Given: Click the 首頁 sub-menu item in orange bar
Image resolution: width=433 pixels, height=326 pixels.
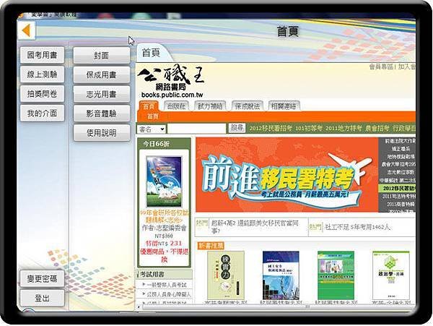Looking at the screenshot, I should (153, 116).
